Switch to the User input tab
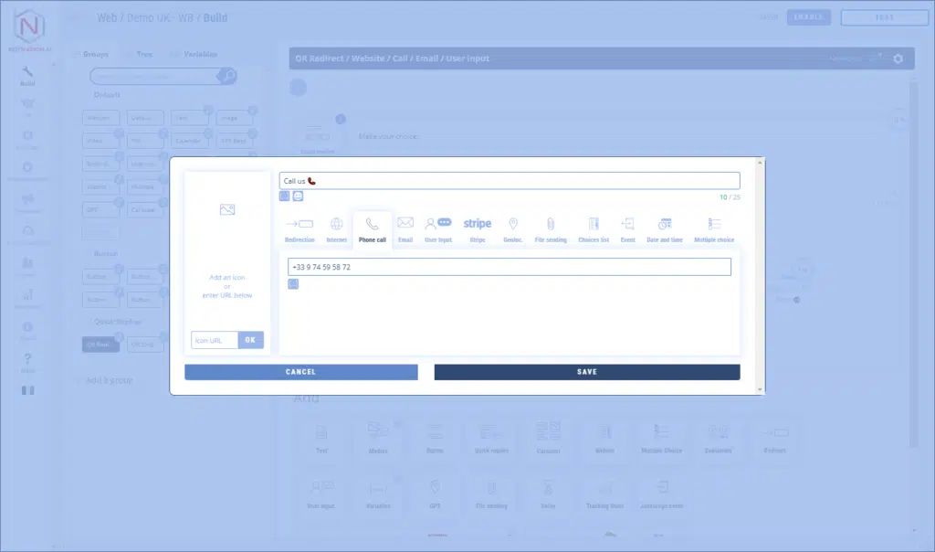This screenshot has width=935, height=552. click(x=438, y=228)
